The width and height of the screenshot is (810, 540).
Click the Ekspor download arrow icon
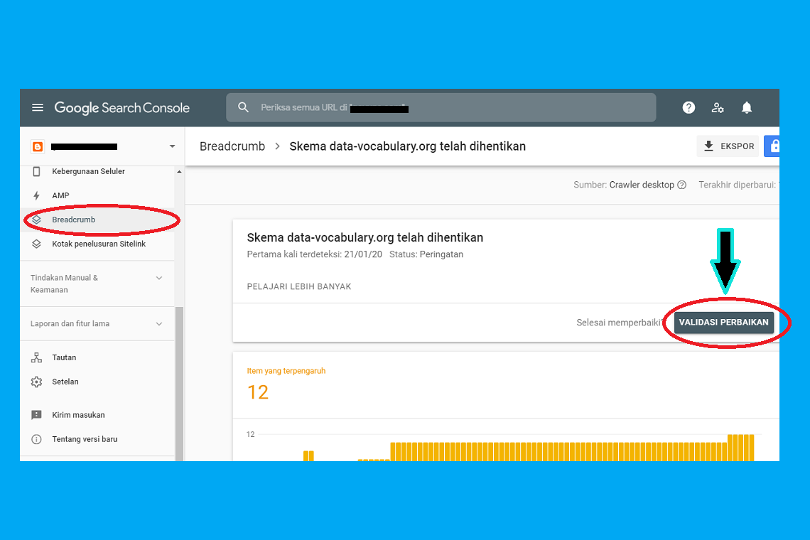click(x=709, y=146)
